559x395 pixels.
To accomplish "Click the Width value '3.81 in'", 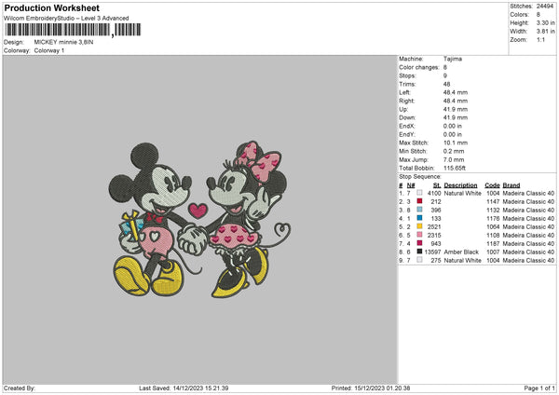I will [545, 32].
